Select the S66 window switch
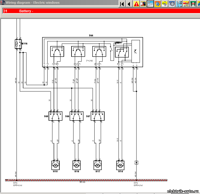The height and width of the screenshot is (194, 200). [77, 116]
